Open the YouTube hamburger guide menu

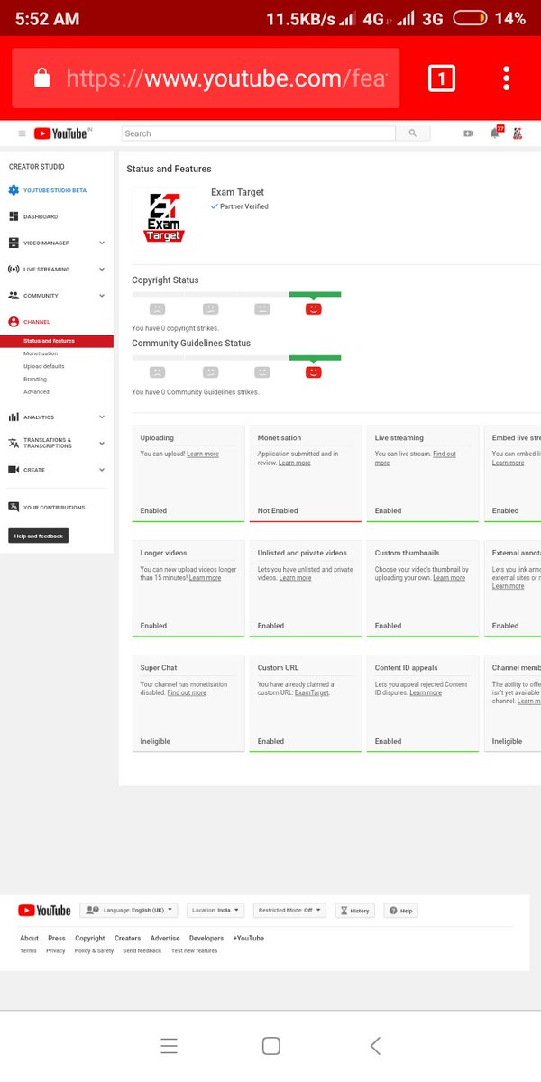(x=23, y=133)
